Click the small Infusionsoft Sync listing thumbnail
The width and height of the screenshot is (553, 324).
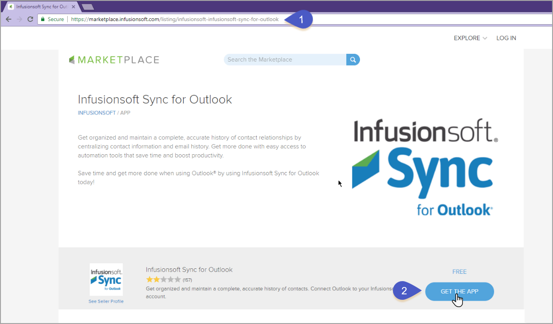(x=106, y=279)
